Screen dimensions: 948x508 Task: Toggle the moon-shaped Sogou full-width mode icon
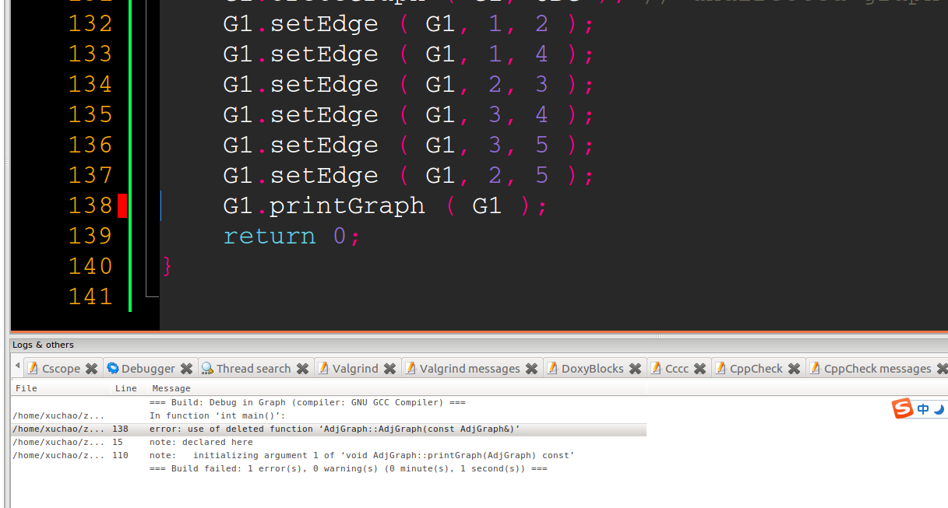[939, 408]
